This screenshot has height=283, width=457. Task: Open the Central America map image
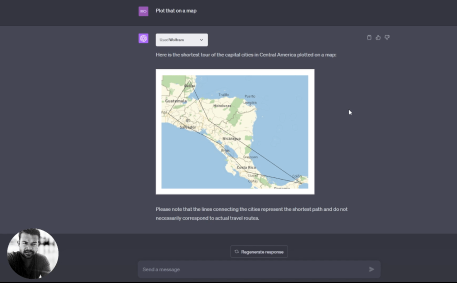tap(235, 131)
